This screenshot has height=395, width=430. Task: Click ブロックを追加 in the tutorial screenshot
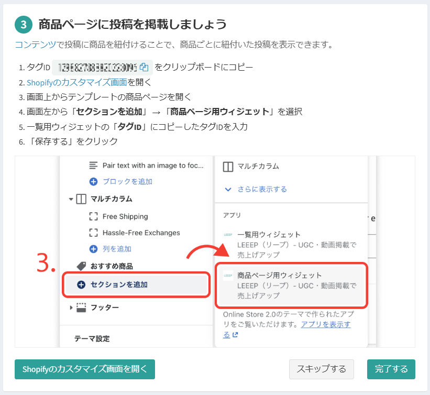127,182
